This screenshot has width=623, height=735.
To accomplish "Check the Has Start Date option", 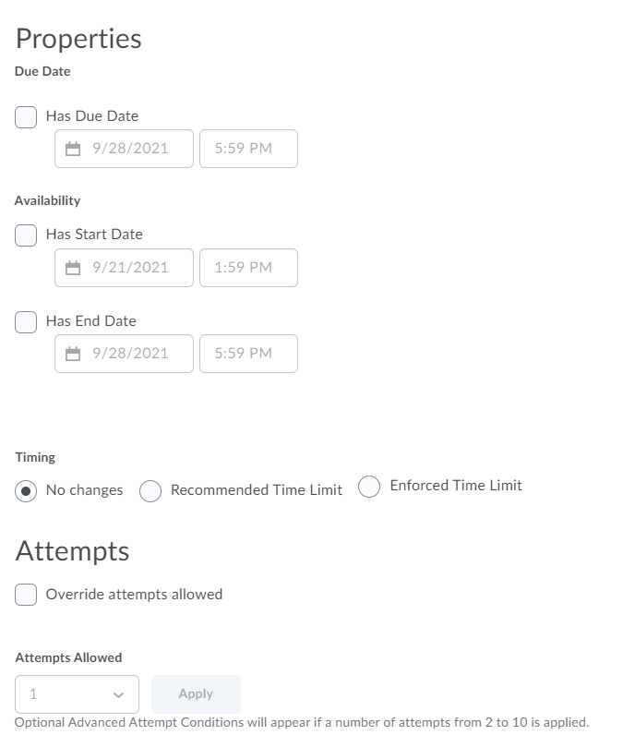I will (x=26, y=235).
